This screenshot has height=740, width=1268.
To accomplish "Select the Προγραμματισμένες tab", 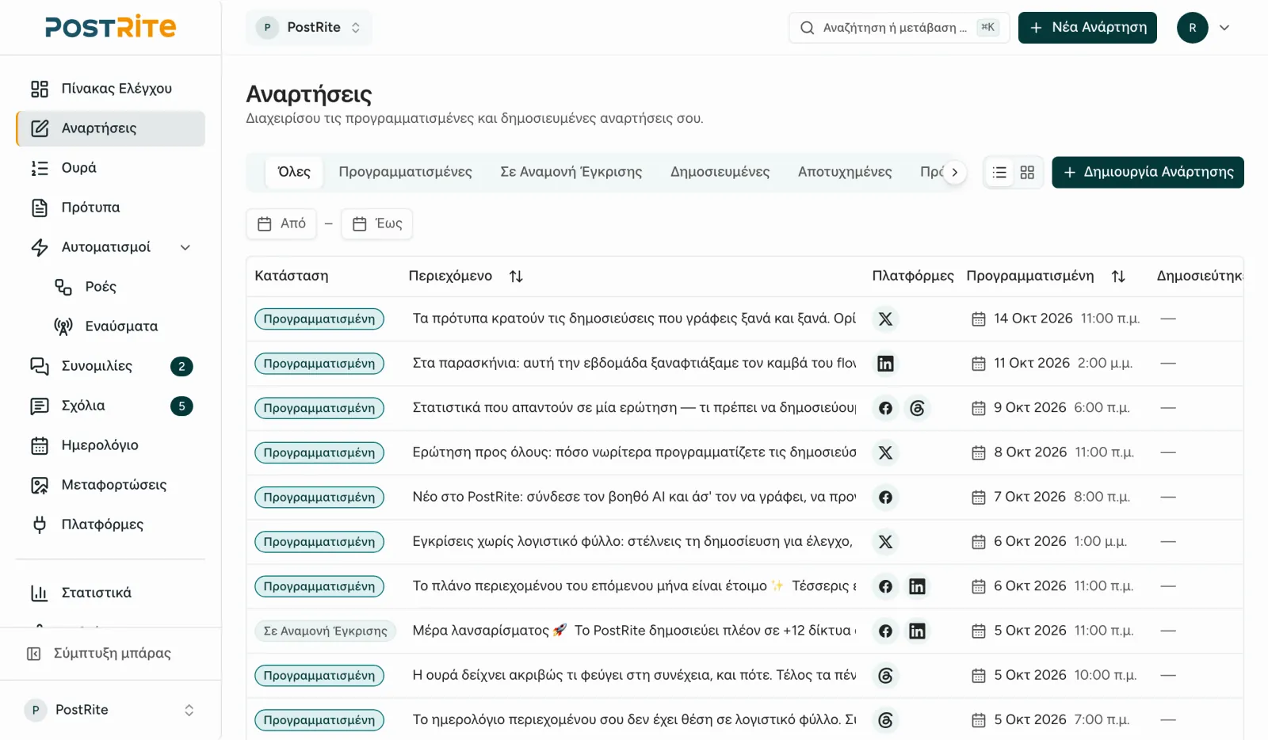I will pyautogui.click(x=405, y=172).
